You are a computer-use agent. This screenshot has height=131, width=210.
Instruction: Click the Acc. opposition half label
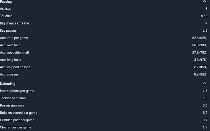[x=15, y=52]
